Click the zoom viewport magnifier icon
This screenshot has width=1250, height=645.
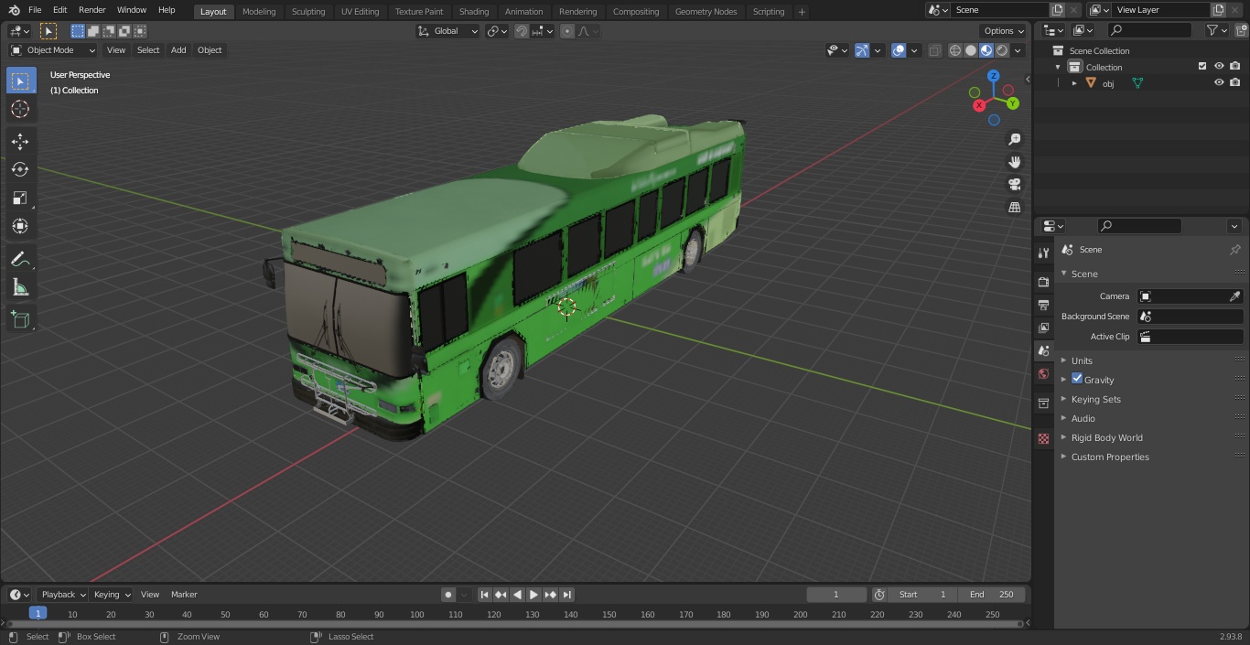point(1014,139)
